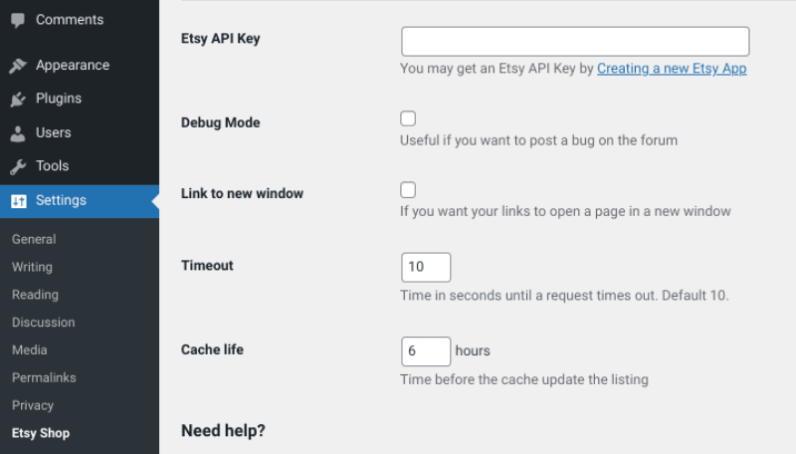Open the Creating a new Etsy App link
Viewport: 796px width, 454px height.
click(672, 69)
